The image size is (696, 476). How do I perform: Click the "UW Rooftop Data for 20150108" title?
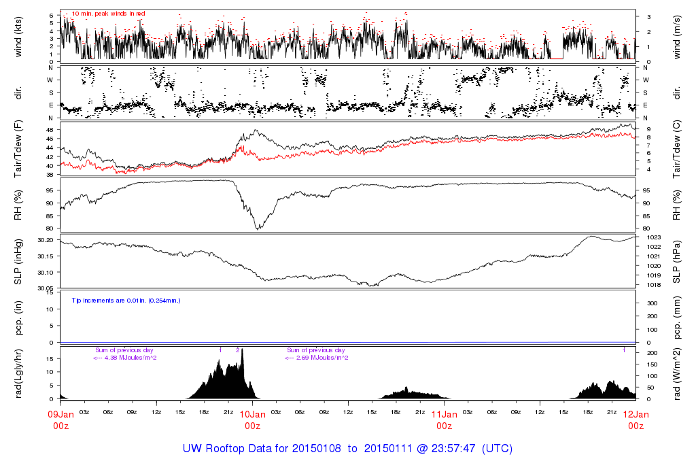[x=262, y=449]
